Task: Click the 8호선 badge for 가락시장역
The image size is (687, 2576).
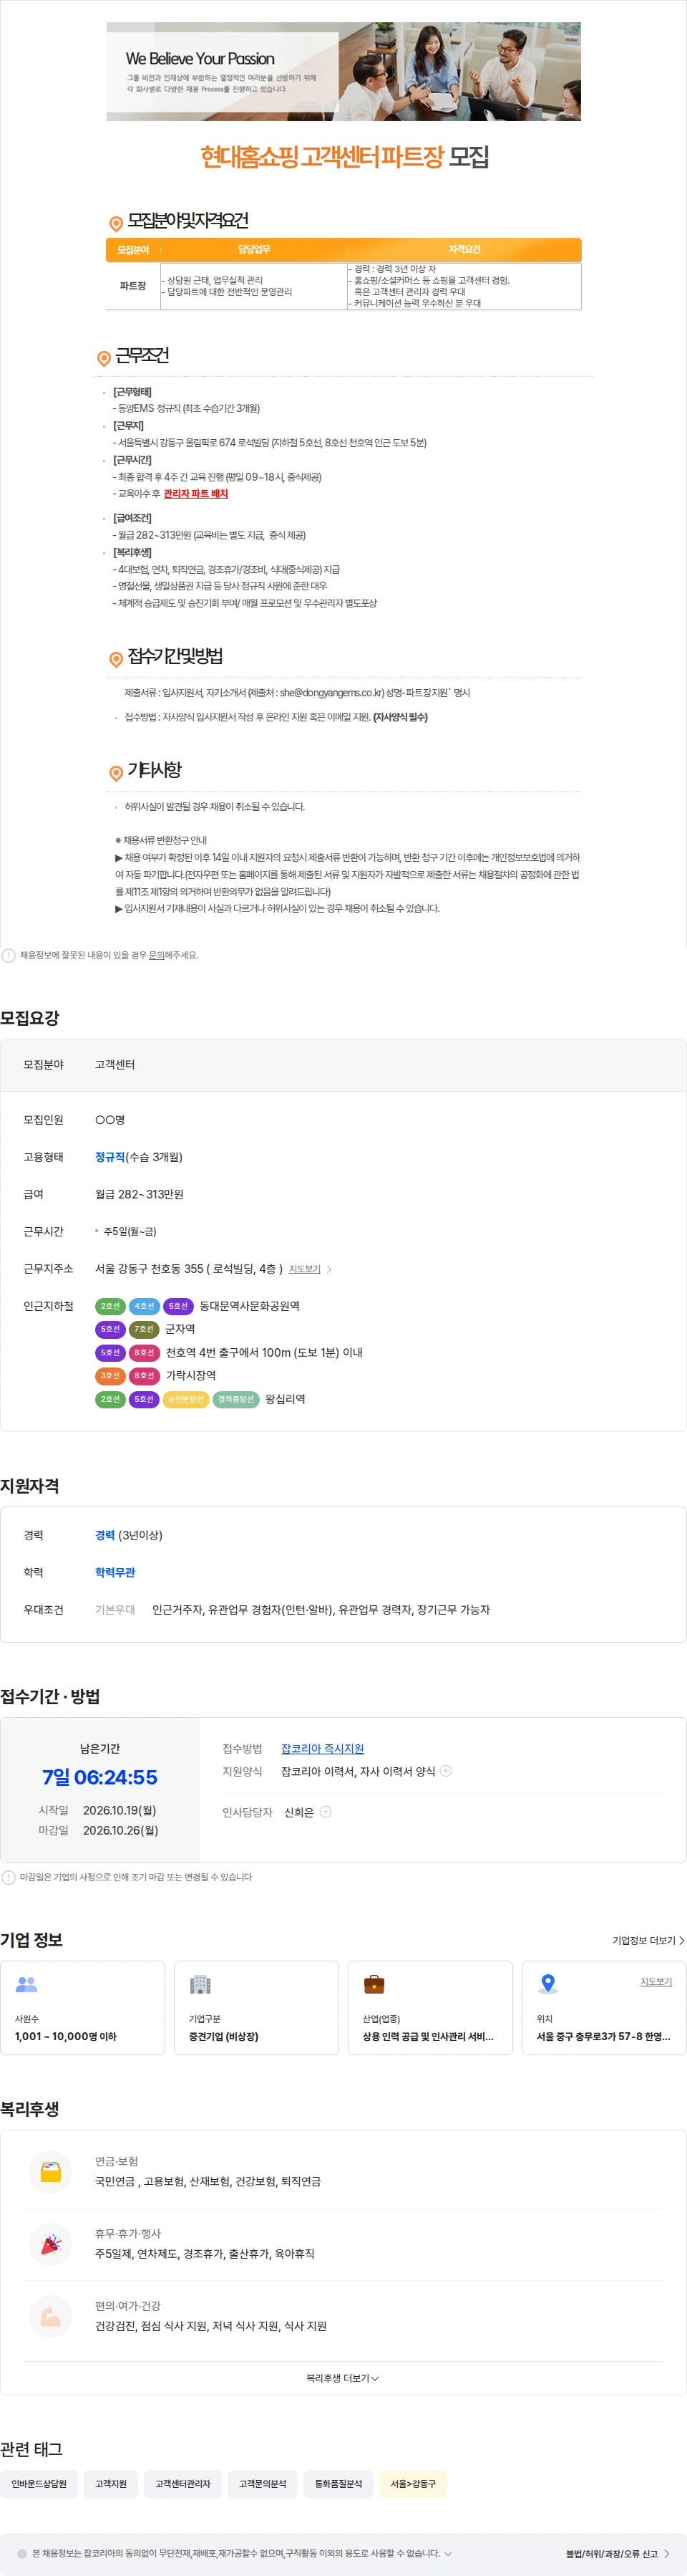Action: click(144, 1376)
